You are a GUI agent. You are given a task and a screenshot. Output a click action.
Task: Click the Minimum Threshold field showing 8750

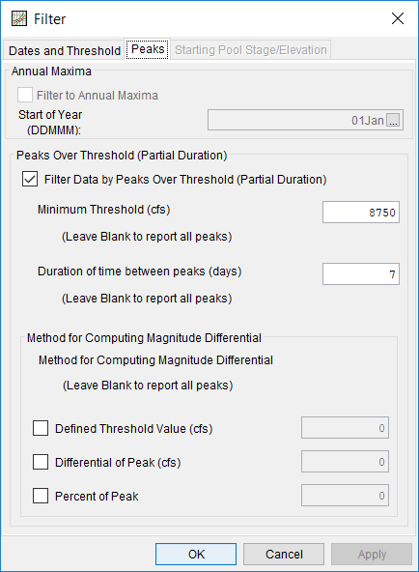(x=361, y=212)
